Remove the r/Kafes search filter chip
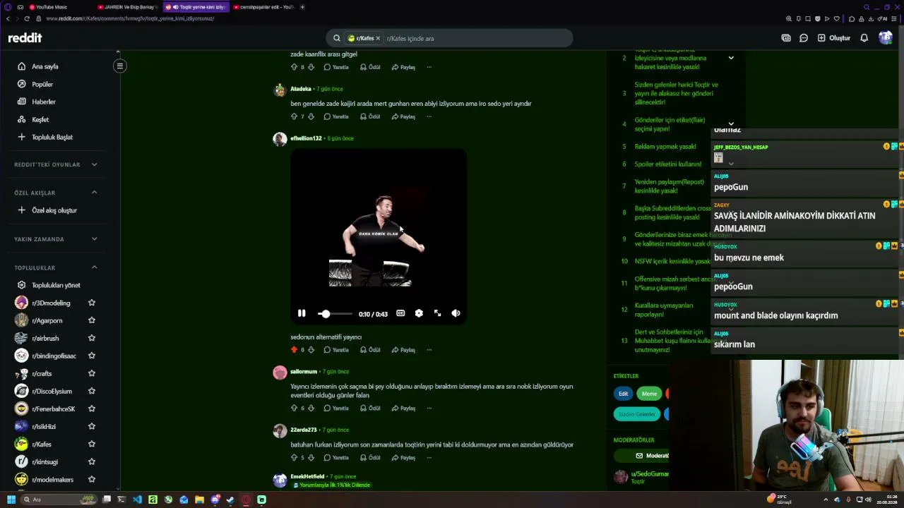Screen dimensions: 904x508 378,38
